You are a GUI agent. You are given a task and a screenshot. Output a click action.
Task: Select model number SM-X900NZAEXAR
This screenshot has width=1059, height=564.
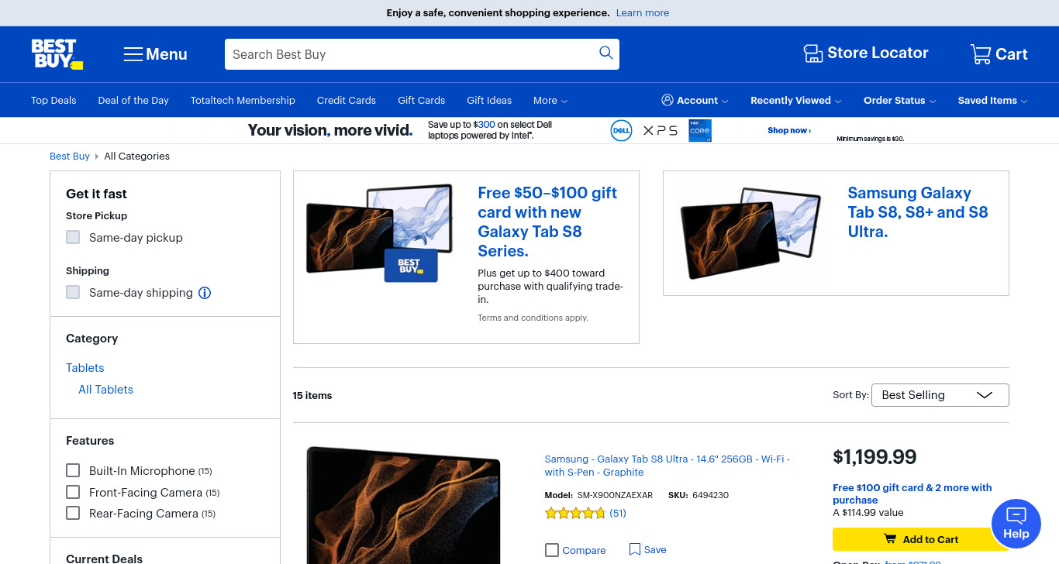point(615,495)
